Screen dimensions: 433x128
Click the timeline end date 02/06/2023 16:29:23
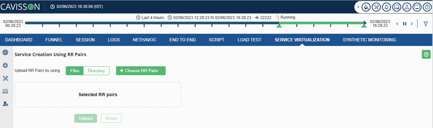[380, 23]
